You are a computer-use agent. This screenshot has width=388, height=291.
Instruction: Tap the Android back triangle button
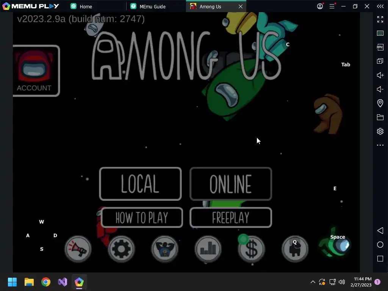click(x=380, y=231)
